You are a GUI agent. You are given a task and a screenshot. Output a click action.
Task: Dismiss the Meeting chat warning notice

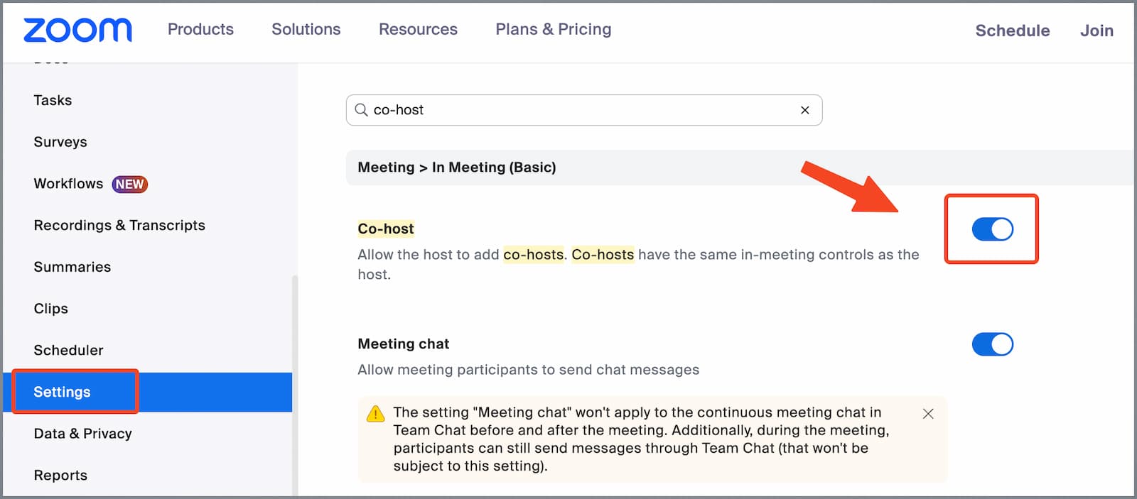tap(927, 414)
